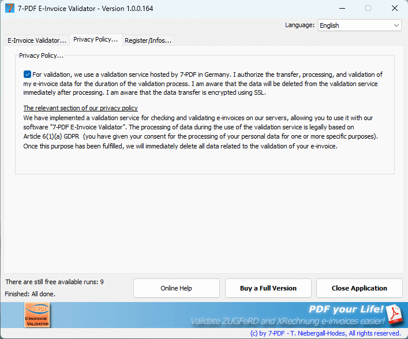Open the Language dropdown

pos(360,25)
